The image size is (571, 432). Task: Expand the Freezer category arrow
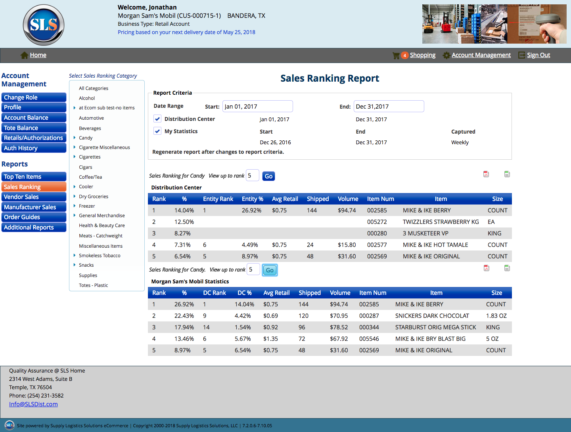pos(74,206)
